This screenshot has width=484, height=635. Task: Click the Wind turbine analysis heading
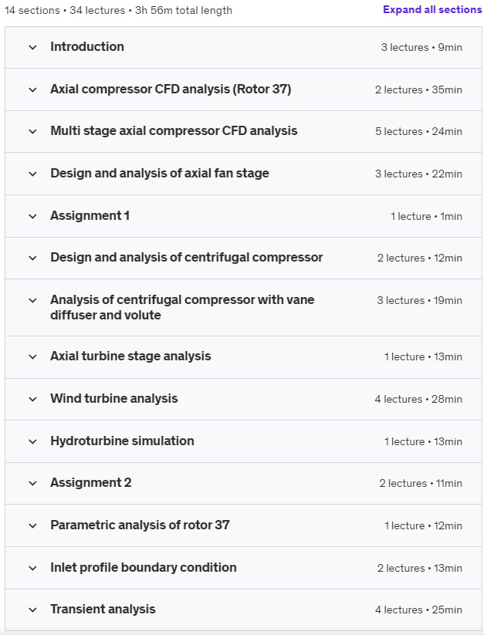(113, 398)
